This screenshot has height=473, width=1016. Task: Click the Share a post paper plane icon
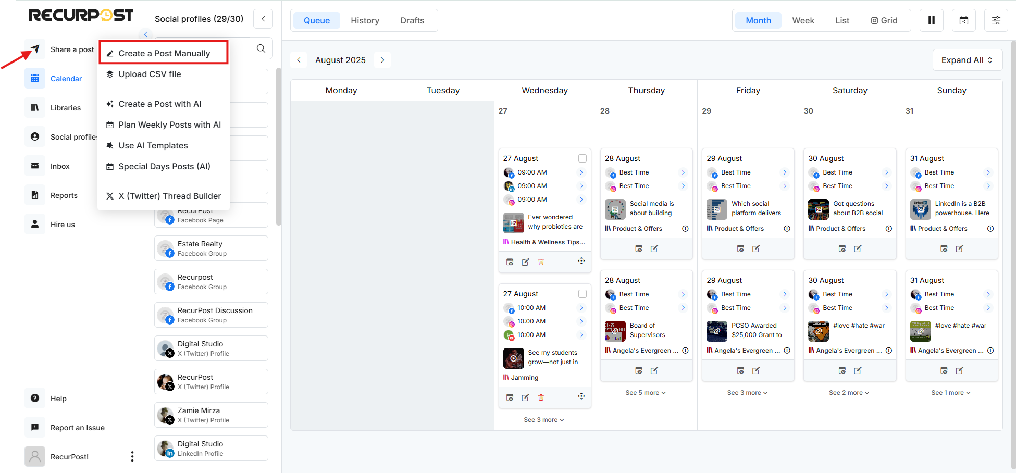(x=35, y=49)
